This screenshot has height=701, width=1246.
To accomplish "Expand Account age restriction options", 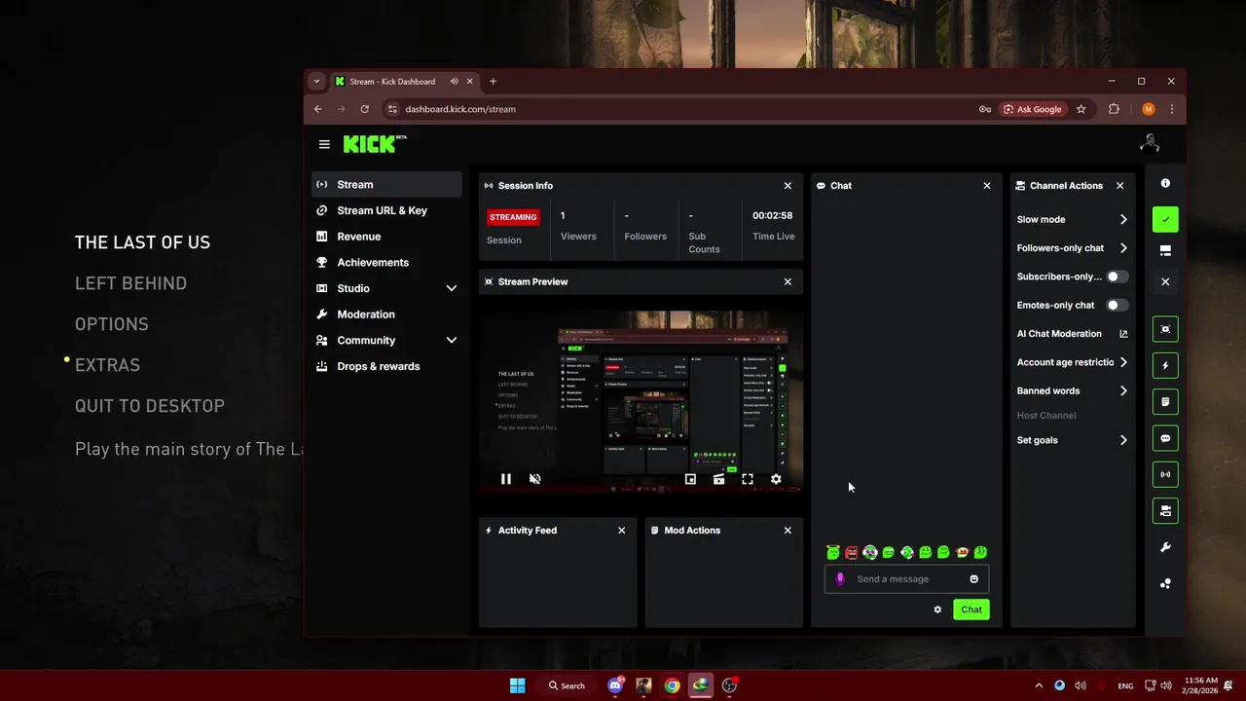I will [1123, 362].
